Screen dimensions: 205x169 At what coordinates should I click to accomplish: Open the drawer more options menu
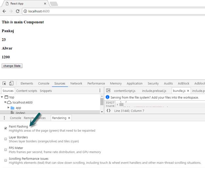pyautogui.click(x=4, y=118)
